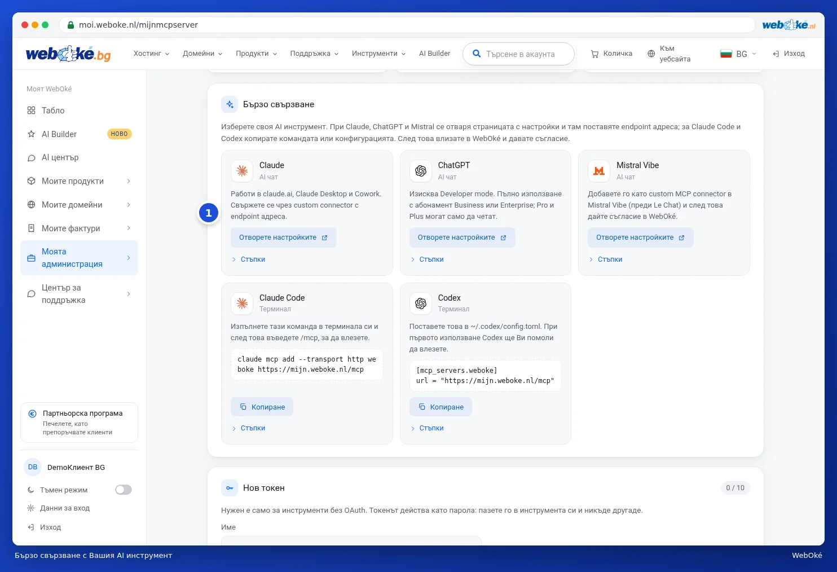Click the Bulgarian flag icon
This screenshot has width=837, height=572.
(x=726, y=54)
